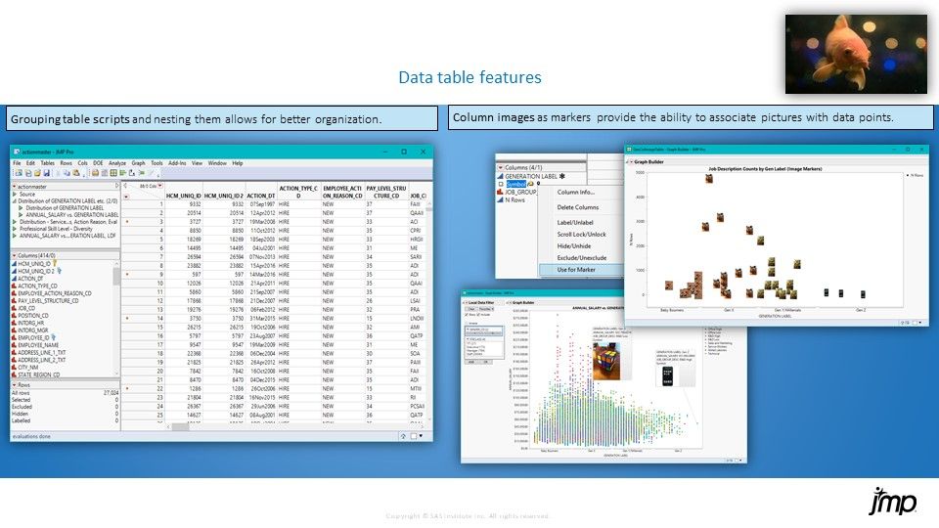Open the Tables menu
Viewport: 939px width, 528px height.
(x=47, y=163)
